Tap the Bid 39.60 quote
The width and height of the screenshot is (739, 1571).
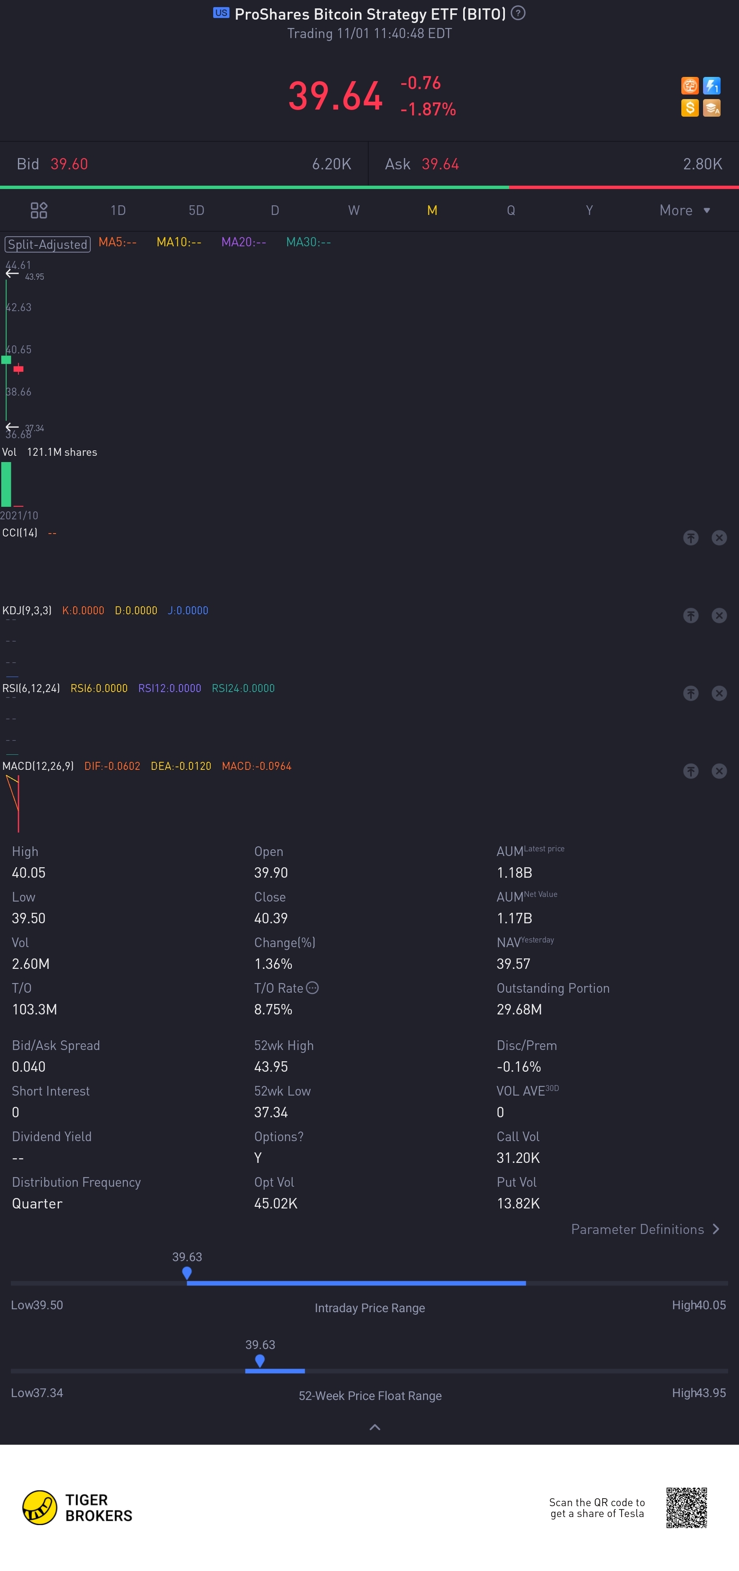point(184,164)
